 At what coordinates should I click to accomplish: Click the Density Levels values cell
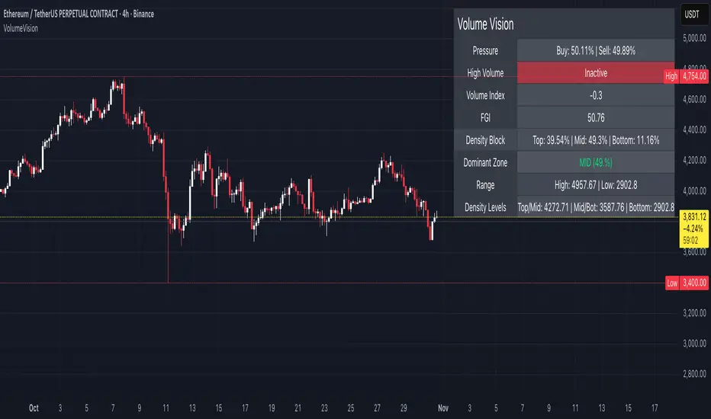coord(595,206)
